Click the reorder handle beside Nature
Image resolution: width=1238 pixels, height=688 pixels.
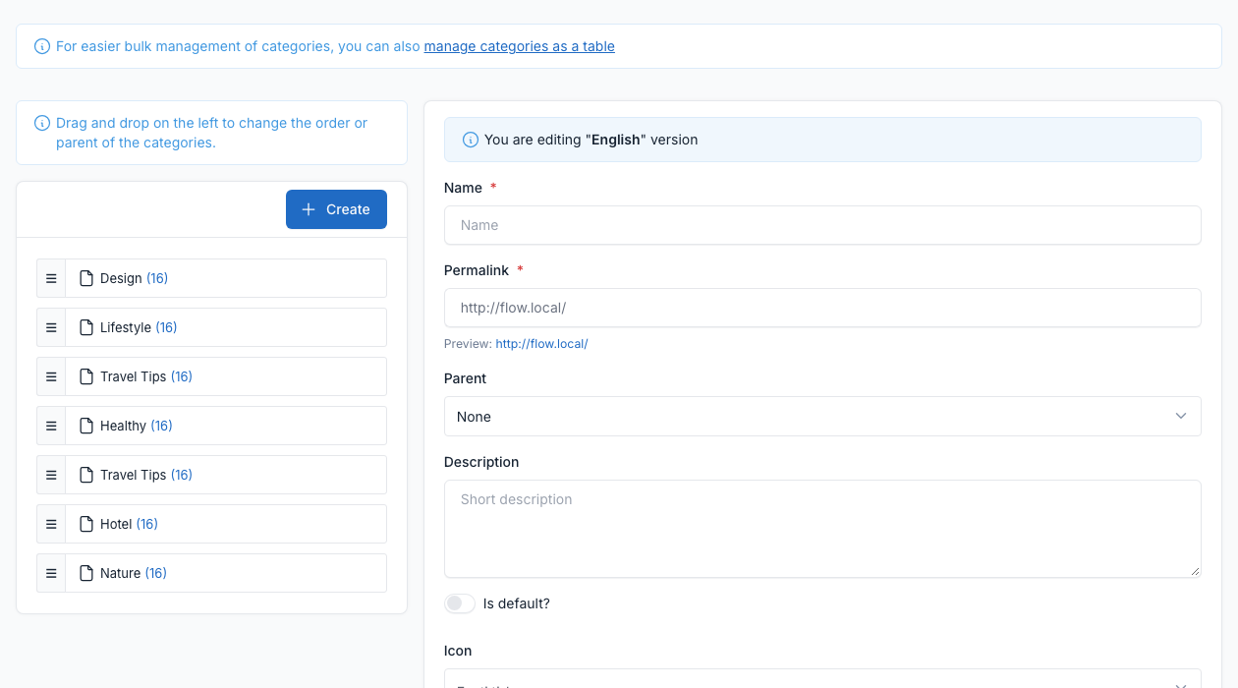click(51, 573)
